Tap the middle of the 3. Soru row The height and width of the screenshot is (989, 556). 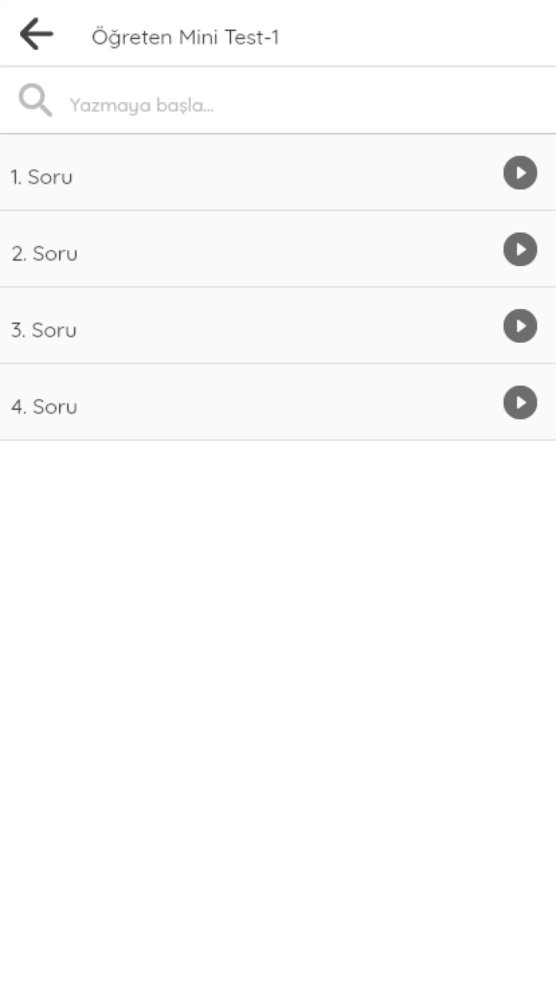coord(278,326)
